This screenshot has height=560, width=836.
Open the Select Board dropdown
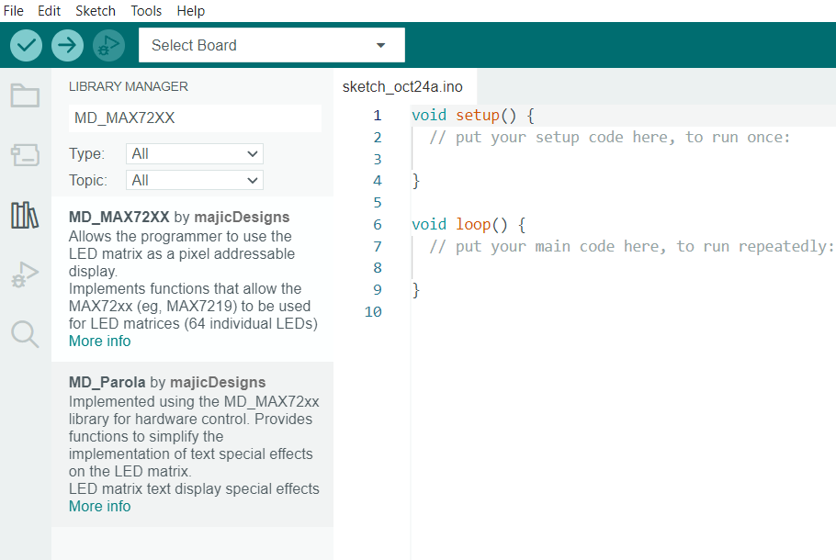(271, 45)
